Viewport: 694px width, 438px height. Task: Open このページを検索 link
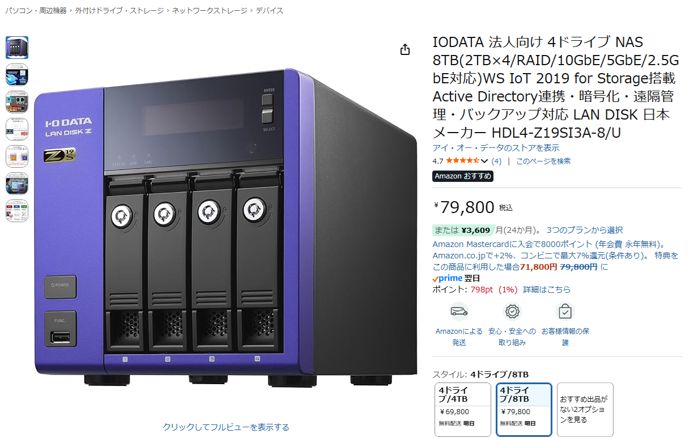coord(543,161)
